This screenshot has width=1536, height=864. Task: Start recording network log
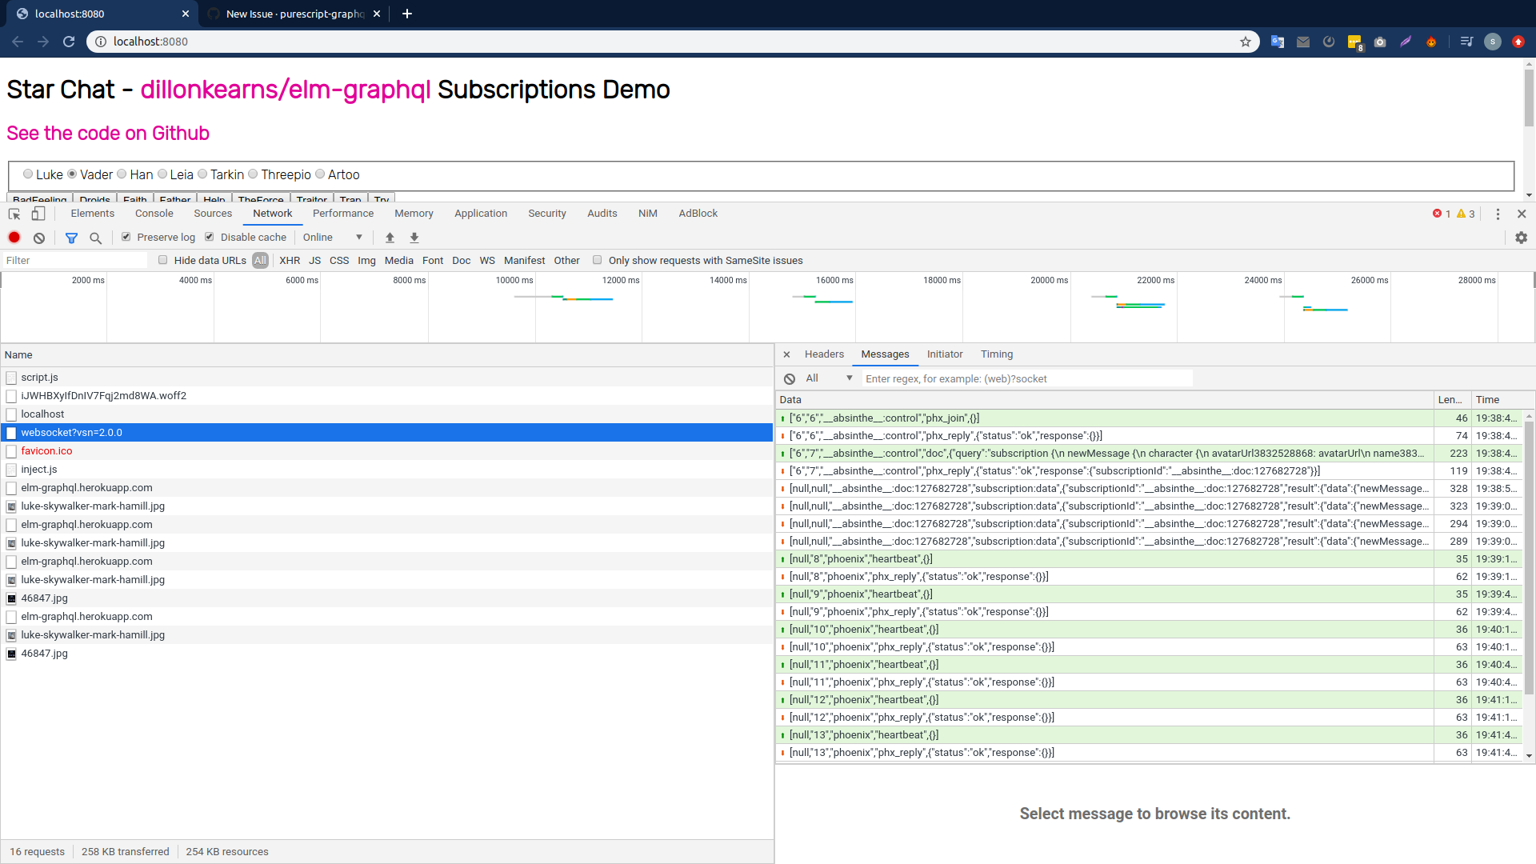click(14, 238)
